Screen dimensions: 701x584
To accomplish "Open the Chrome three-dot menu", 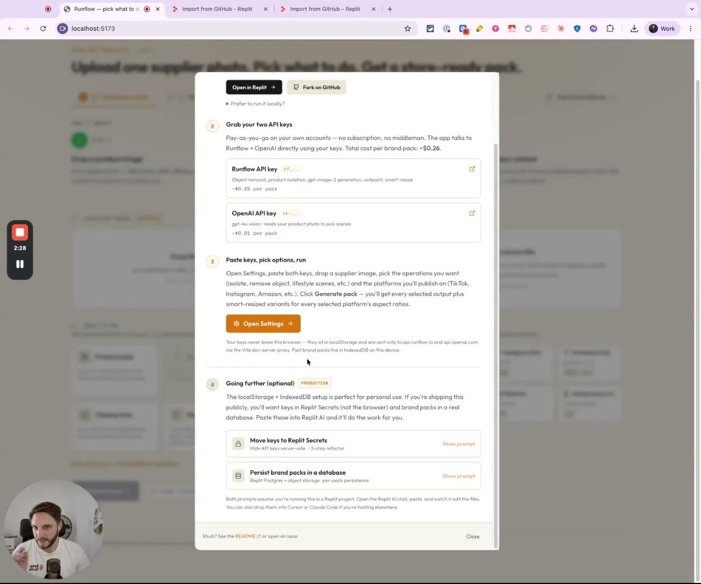I will [x=690, y=29].
